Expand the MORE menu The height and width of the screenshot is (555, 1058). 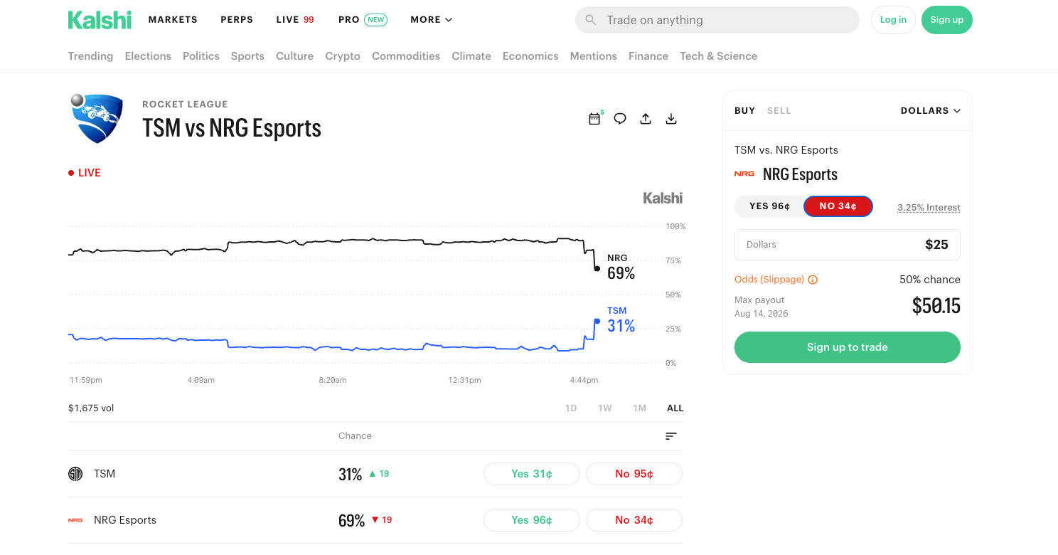[x=431, y=20]
